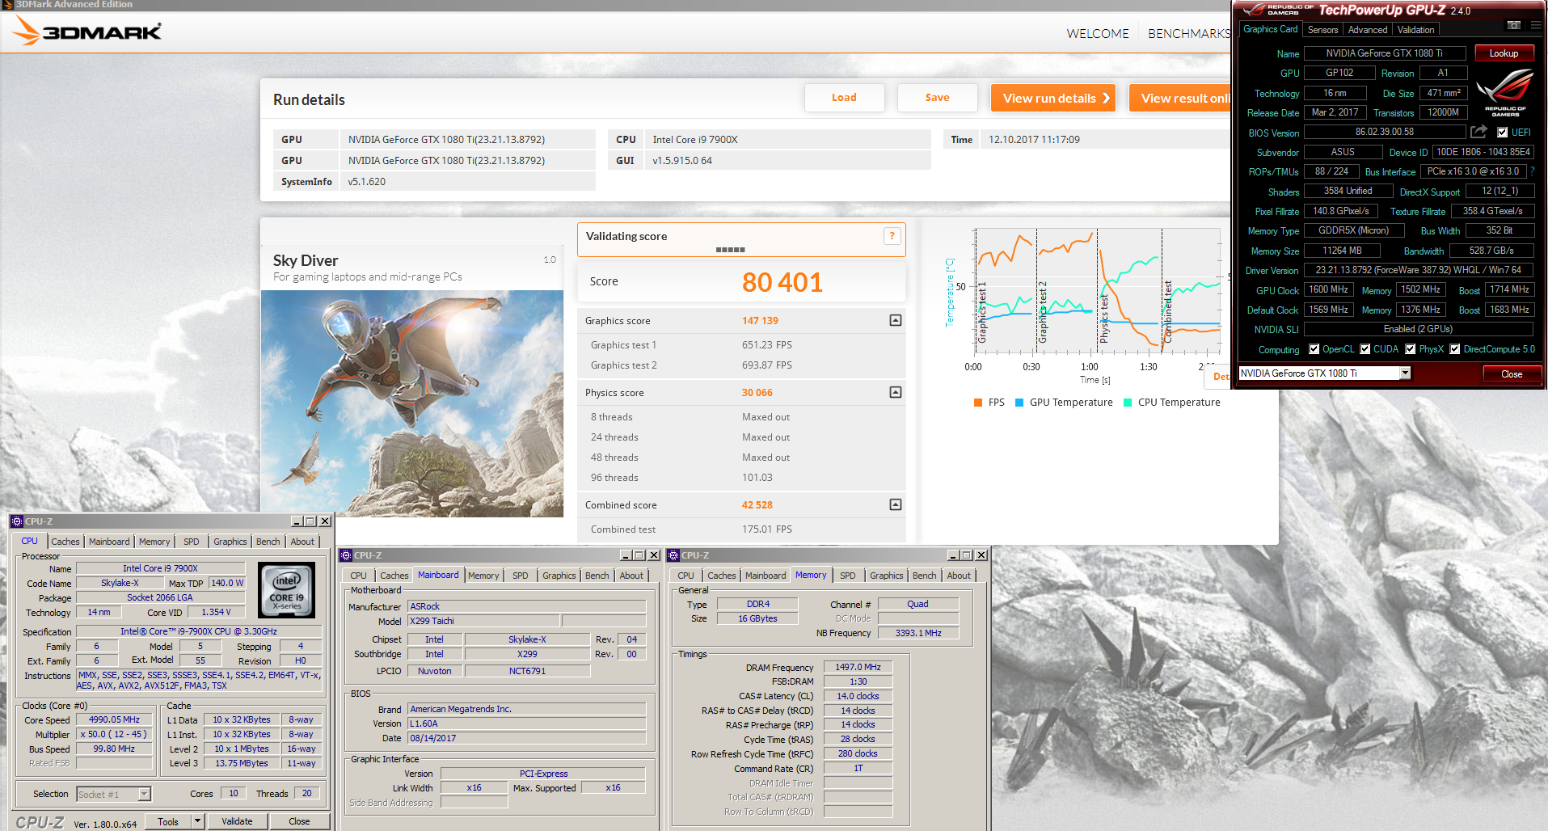Click the title-bar icon of the Mainboard CPU-Z window

coord(346,555)
